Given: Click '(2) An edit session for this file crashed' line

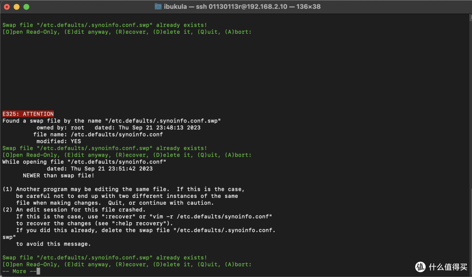Looking at the screenshot, I should coord(74,210).
